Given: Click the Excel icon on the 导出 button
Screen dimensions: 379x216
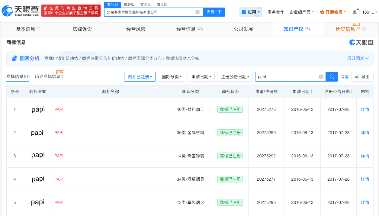Looking at the screenshot, I should (358, 76).
